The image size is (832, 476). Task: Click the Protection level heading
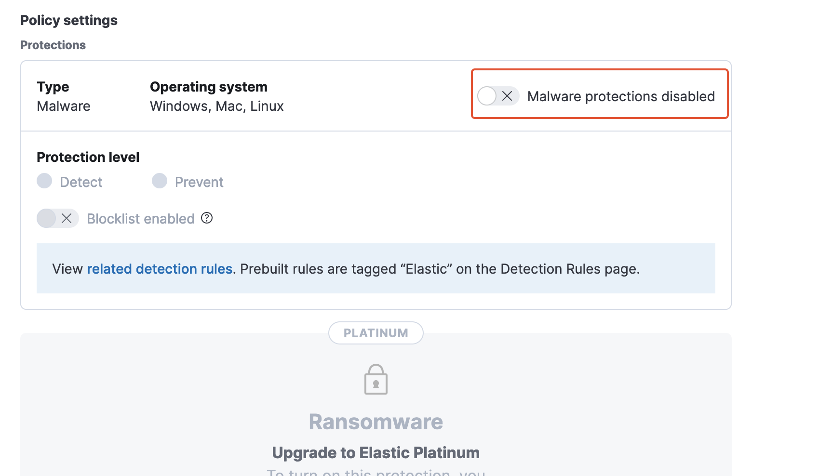click(x=88, y=157)
